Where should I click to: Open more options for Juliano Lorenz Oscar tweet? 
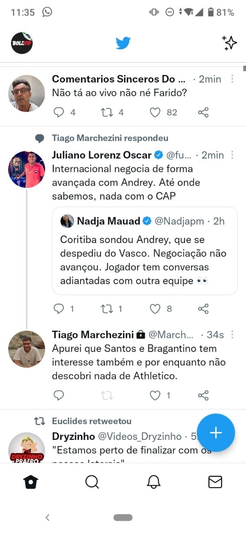[232, 155]
